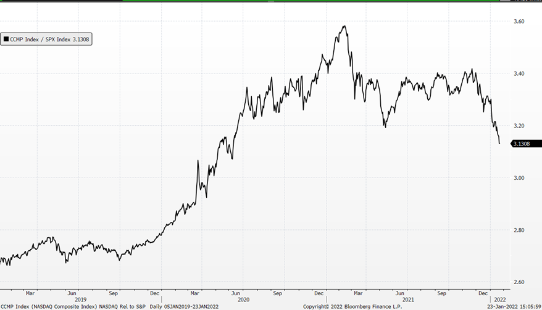This screenshot has height=310, width=542.
Task: Click the 'CCMP Index (NASDAQ Composite Index)' footer text
Action: 49,306
